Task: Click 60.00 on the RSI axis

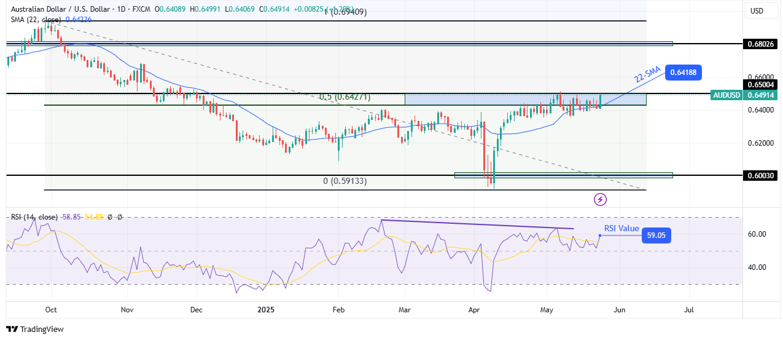Action: pyautogui.click(x=756, y=234)
